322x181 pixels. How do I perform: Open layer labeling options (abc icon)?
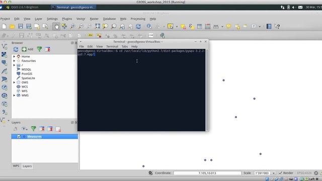(91, 35)
